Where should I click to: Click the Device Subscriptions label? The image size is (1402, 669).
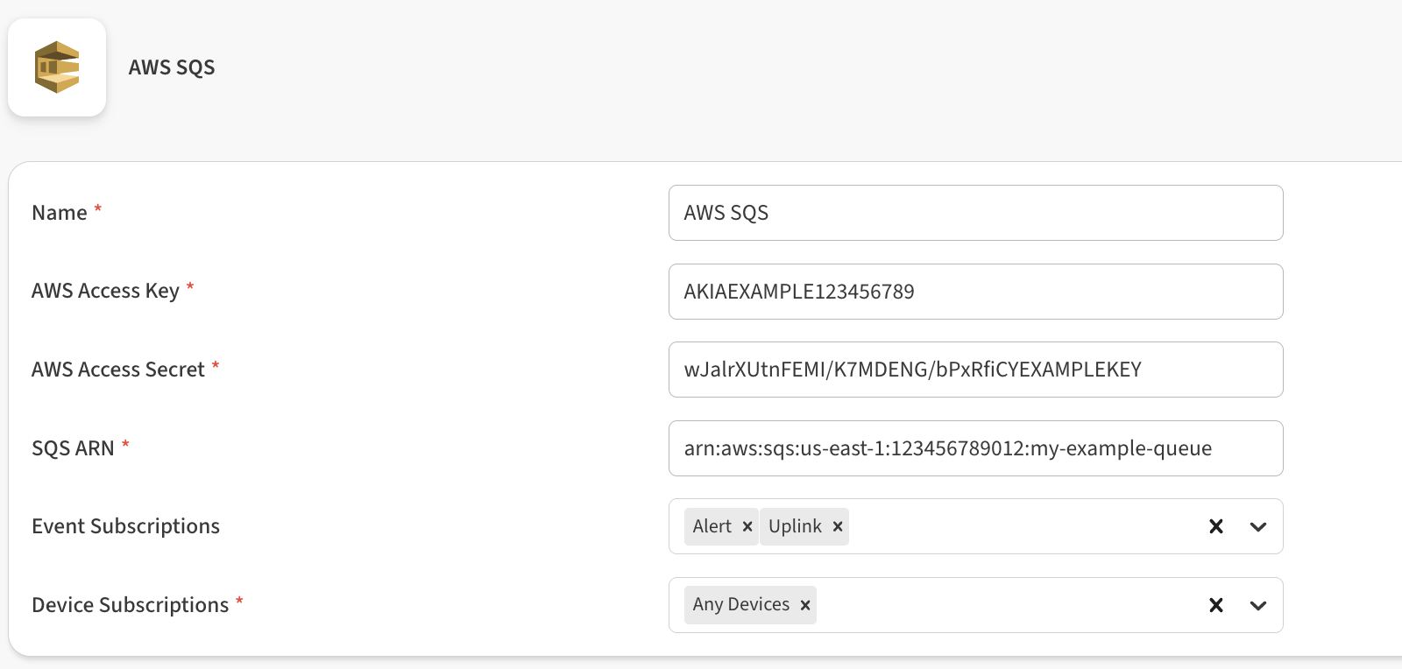131,605
